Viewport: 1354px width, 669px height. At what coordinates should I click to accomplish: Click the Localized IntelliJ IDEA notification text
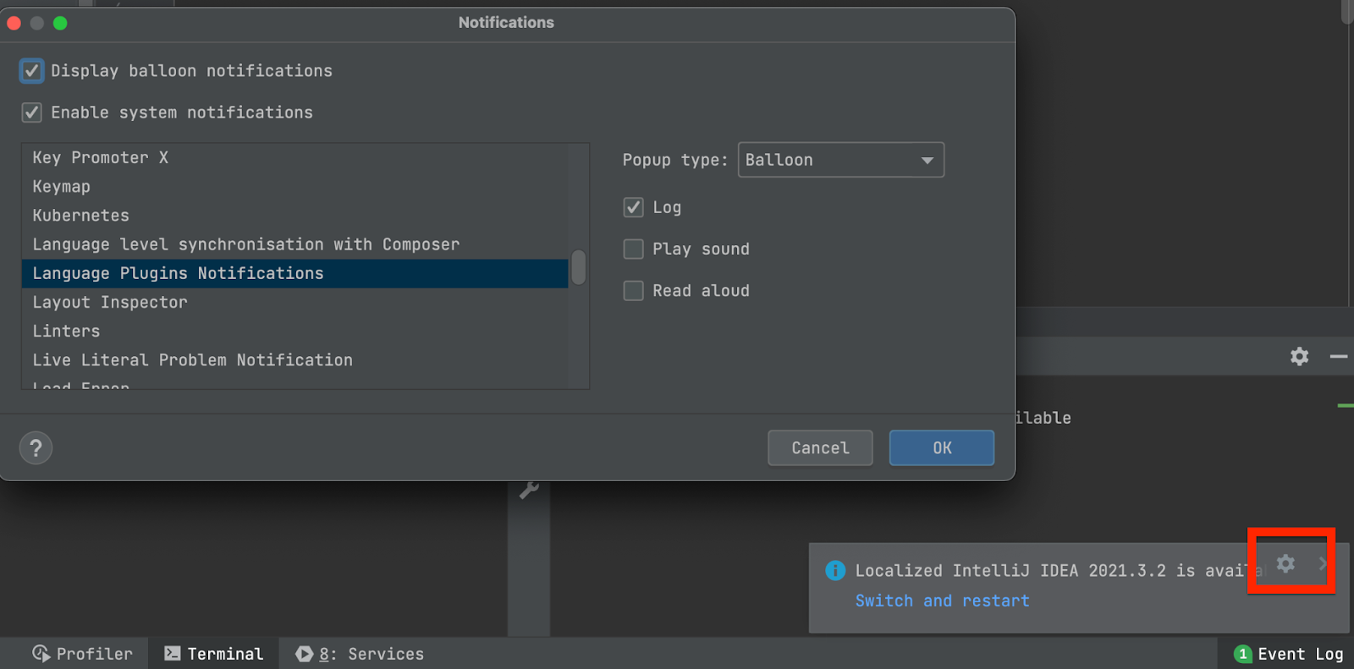point(1058,571)
